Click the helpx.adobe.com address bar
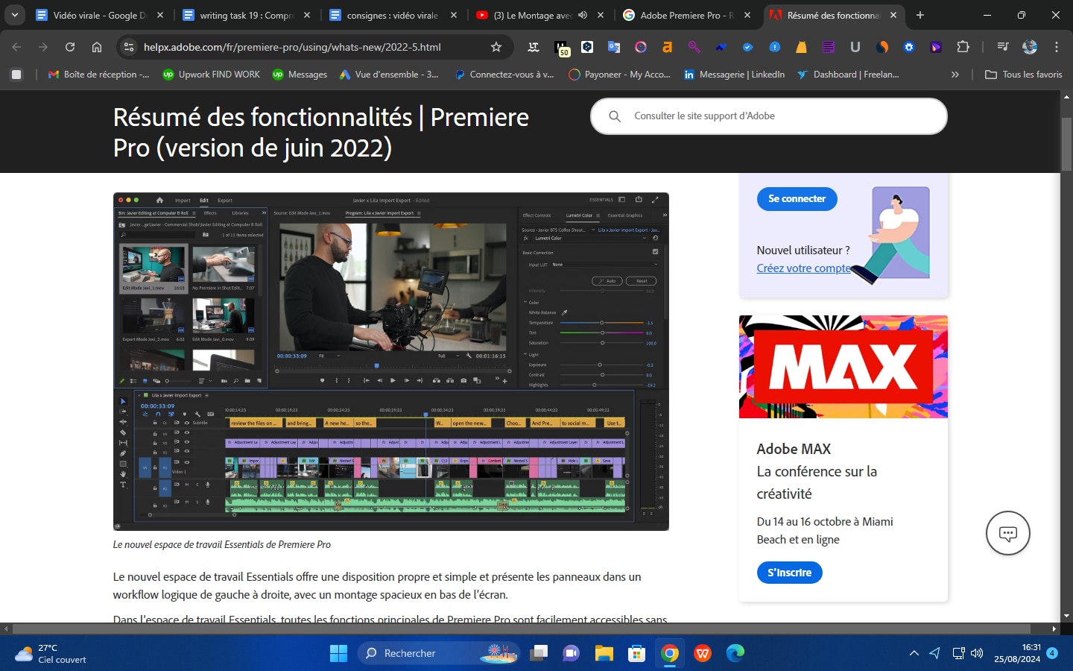The width and height of the screenshot is (1073, 671). (x=313, y=47)
